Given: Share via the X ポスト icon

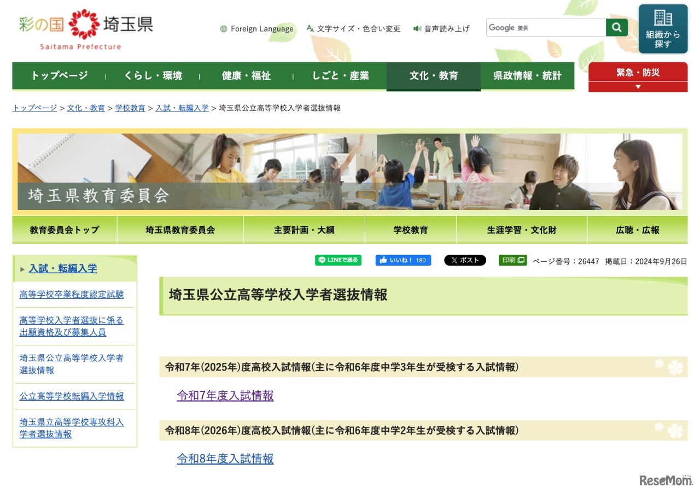Looking at the screenshot, I should (x=465, y=260).
